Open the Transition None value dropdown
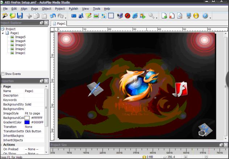229x159 pixels. [x=34, y=127]
